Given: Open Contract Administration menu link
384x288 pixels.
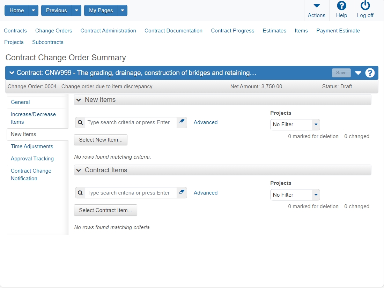Looking at the screenshot, I should (108, 31).
